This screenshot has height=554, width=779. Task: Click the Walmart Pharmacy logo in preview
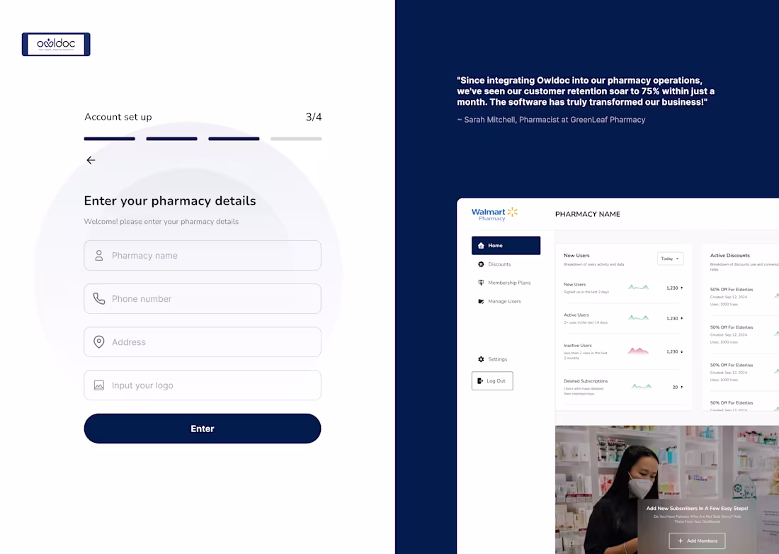pos(494,214)
